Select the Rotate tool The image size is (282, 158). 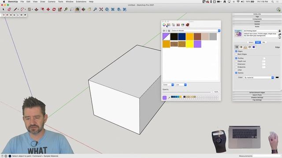click(54, 9)
